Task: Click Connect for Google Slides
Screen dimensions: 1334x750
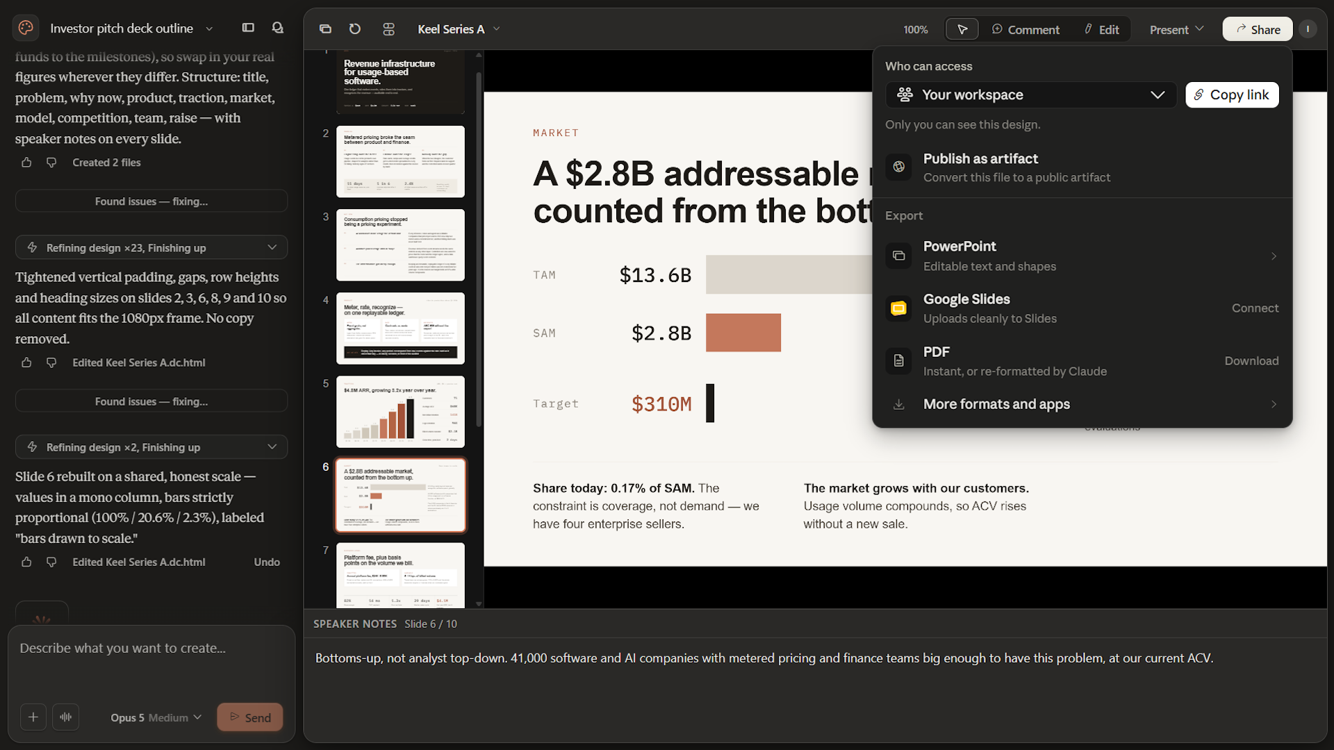Action: tap(1255, 308)
